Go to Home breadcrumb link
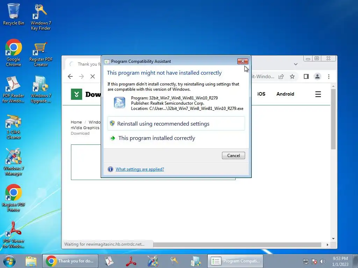The width and height of the screenshot is (358, 268). click(x=76, y=122)
